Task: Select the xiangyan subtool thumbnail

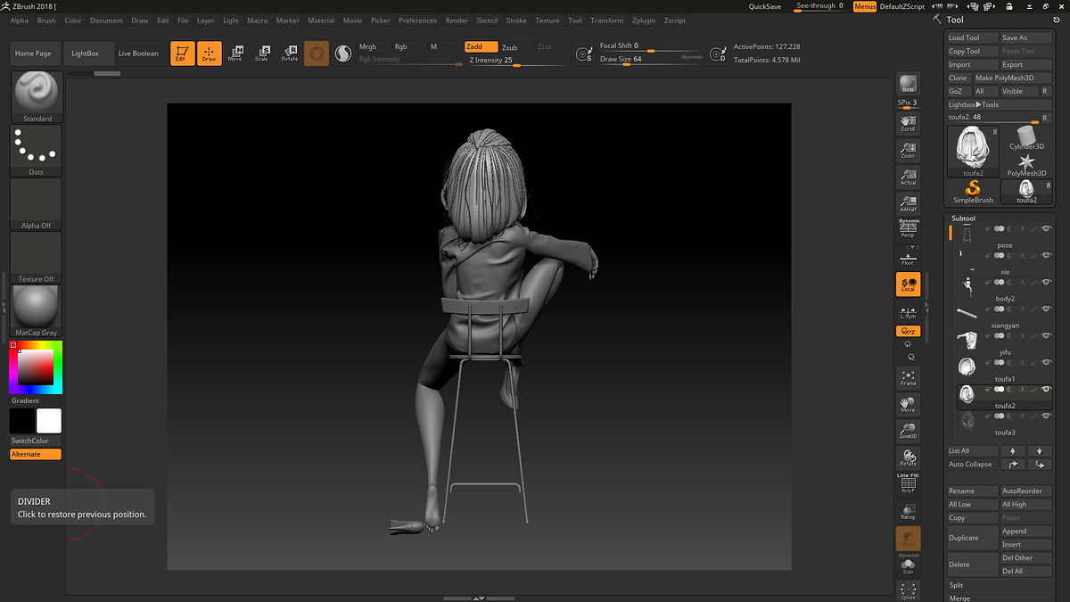Action: point(967,312)
